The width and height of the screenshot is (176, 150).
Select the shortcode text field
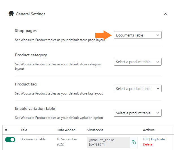(x=108, y=142)
